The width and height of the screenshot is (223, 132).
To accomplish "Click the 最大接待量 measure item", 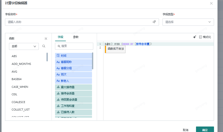I will tap(73, 87).
